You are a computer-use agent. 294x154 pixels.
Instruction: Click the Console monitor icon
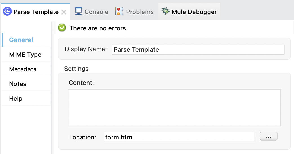coord(79,12)
